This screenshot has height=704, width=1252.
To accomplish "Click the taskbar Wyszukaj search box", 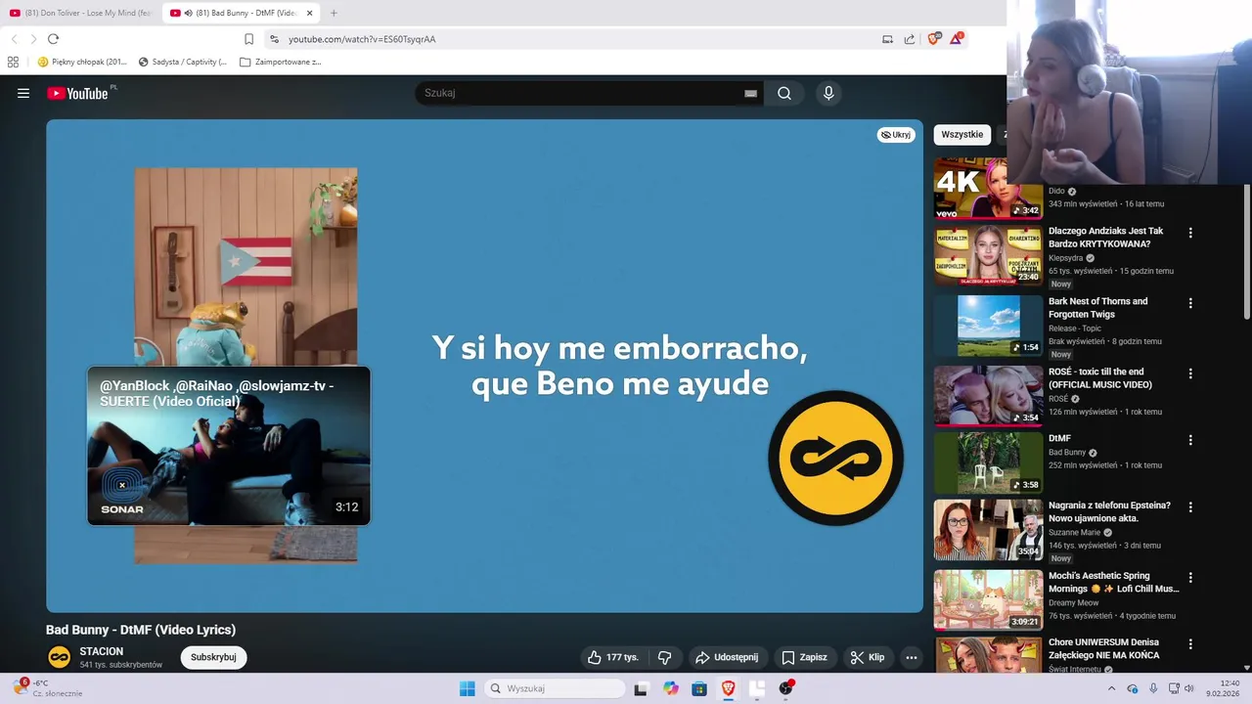I will pos(556,688).
